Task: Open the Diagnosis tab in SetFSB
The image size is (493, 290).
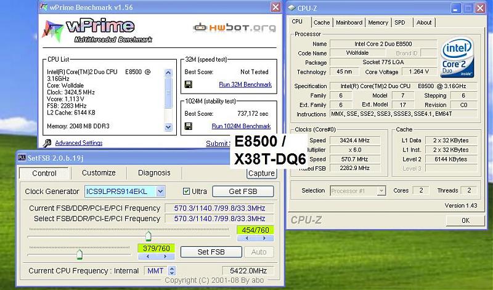Action: point(154,173)
